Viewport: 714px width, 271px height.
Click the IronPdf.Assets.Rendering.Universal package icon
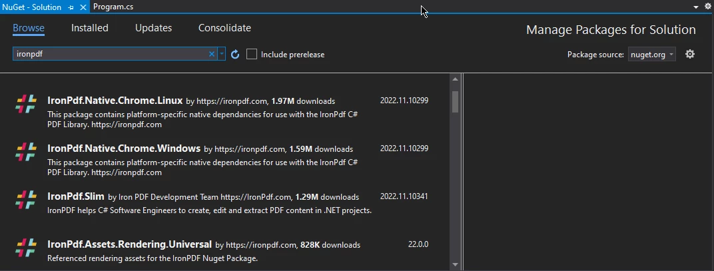point(26,248)
